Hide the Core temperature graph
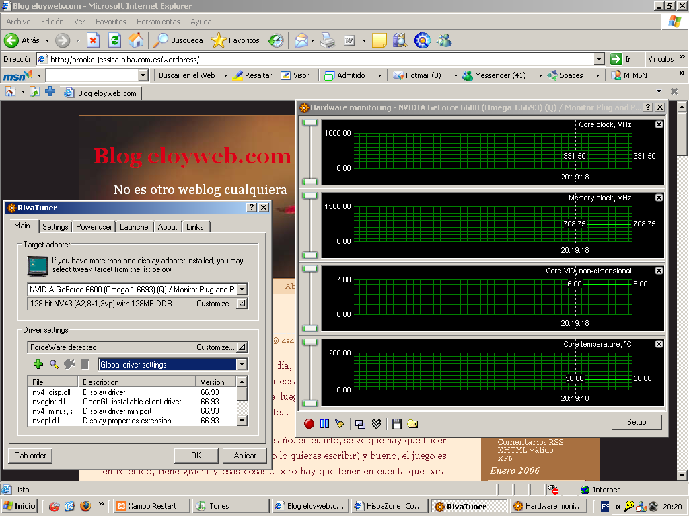Viewport: 689px width, 516px height. pos(659,344)
